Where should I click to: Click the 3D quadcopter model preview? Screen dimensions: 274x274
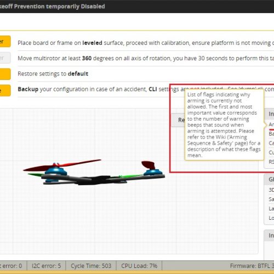pos(94,172)
